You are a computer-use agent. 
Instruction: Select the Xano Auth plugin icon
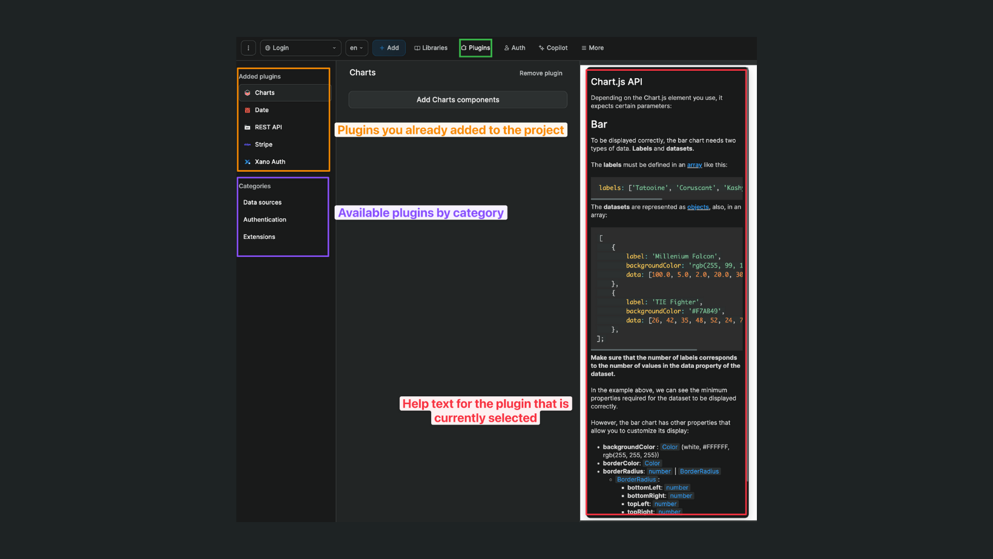pos(248,162)
